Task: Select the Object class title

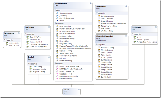Action: click(x=66, y=90)
